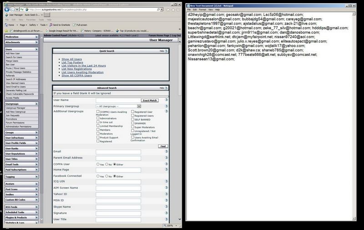The width and height of the screenshot is (364, 230).
Task: Click help icon on the User Name row
Action: pyautogui.click(x=166, y=100)
